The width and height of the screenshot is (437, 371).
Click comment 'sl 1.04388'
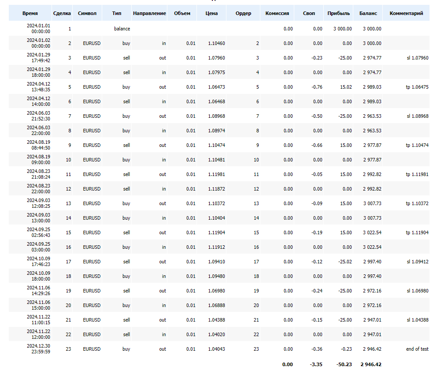pos(418,320)
